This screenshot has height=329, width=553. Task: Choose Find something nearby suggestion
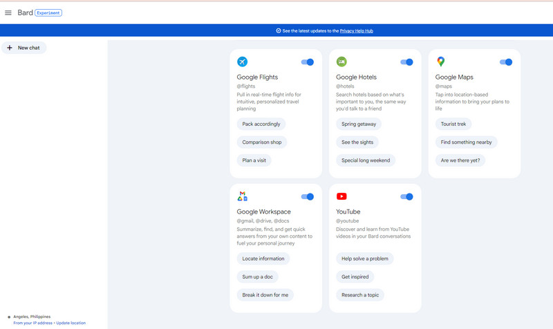(466, 142)
